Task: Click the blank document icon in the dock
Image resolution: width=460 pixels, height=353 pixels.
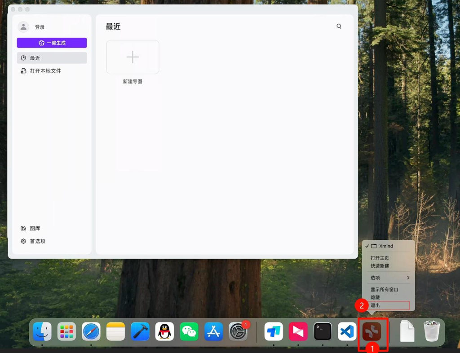Action: (x=407, y=331)
